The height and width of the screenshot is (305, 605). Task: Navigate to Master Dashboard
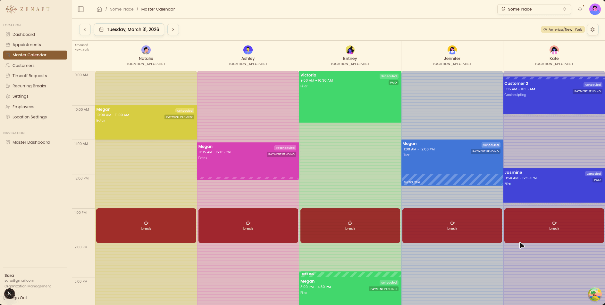(31, 142)
